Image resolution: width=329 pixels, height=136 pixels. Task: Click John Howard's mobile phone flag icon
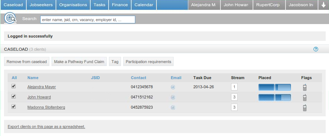(305, 97)
